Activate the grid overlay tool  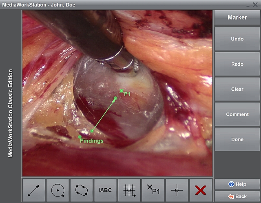(x=129, y=190)
